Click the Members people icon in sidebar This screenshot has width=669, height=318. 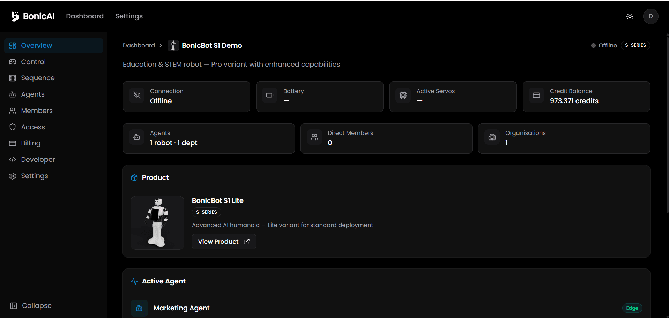pyautogui.click(x=13, y=111)
